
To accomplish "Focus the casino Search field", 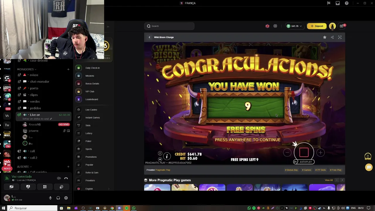I will point(169,26).
